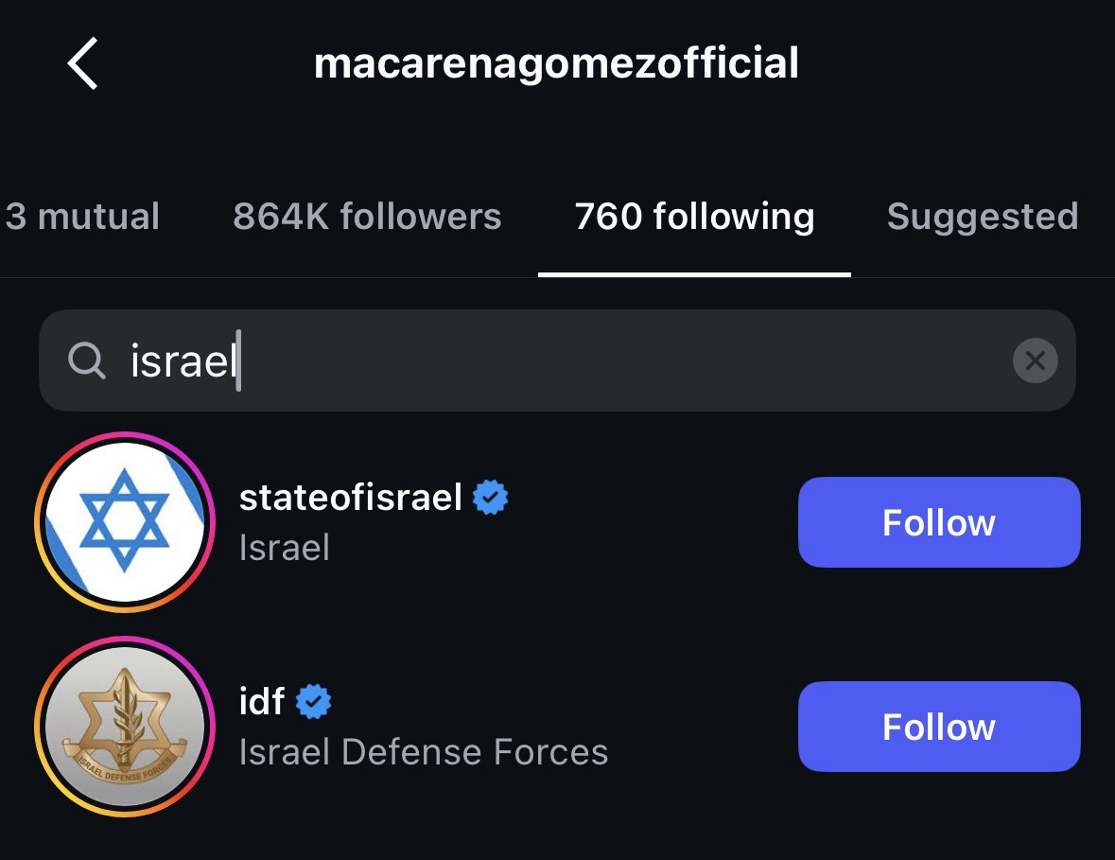The height and width of the screenshot is (860, 1115).
Task: Clear the search text with the X
Action: tap(1035, 360)
